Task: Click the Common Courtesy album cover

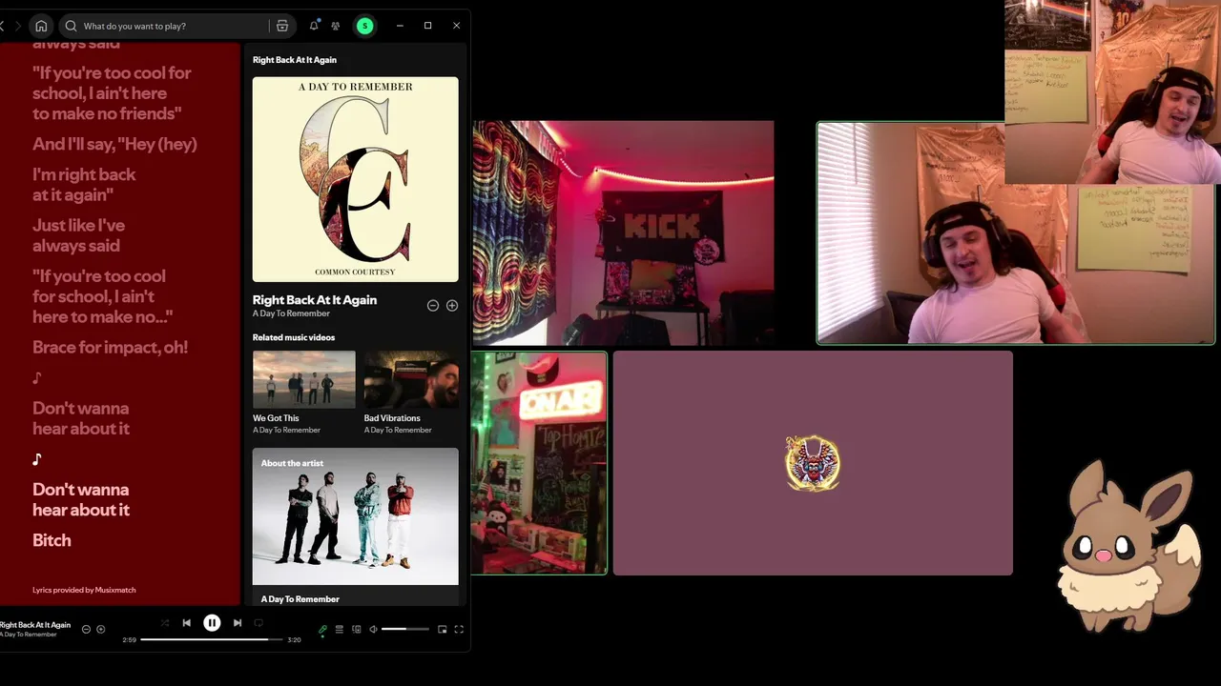Action: coord(355,179)
